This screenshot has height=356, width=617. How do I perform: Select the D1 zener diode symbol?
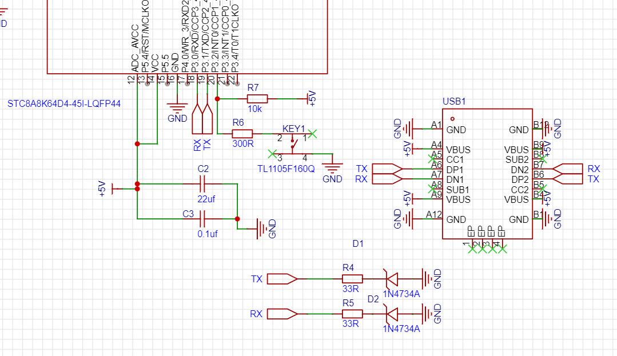pos(392,279)
